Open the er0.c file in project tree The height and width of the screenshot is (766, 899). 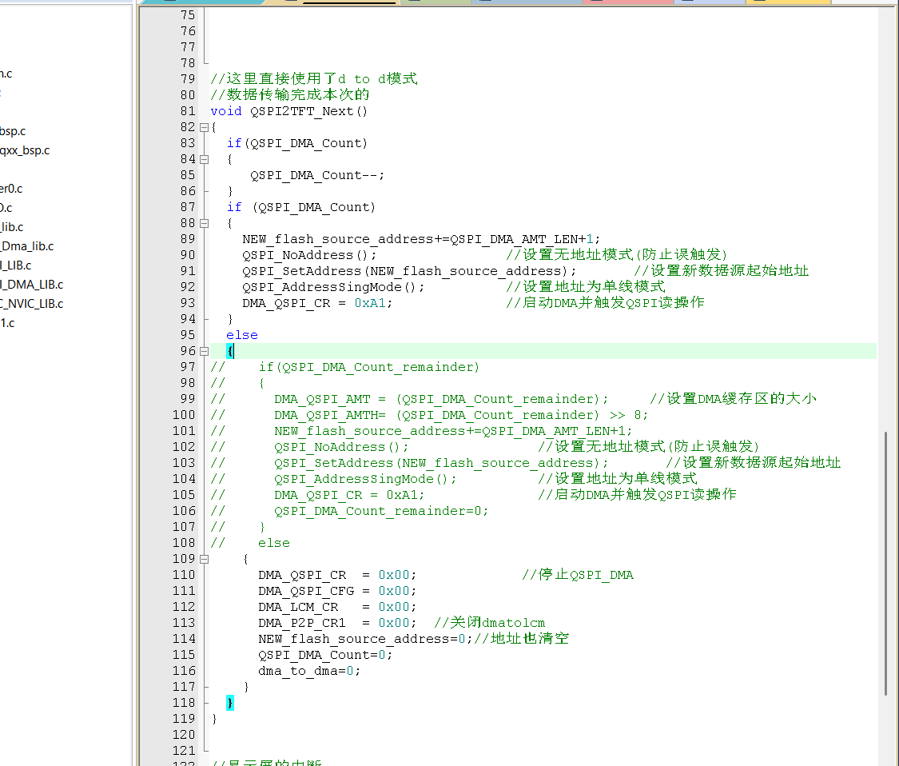11,189
